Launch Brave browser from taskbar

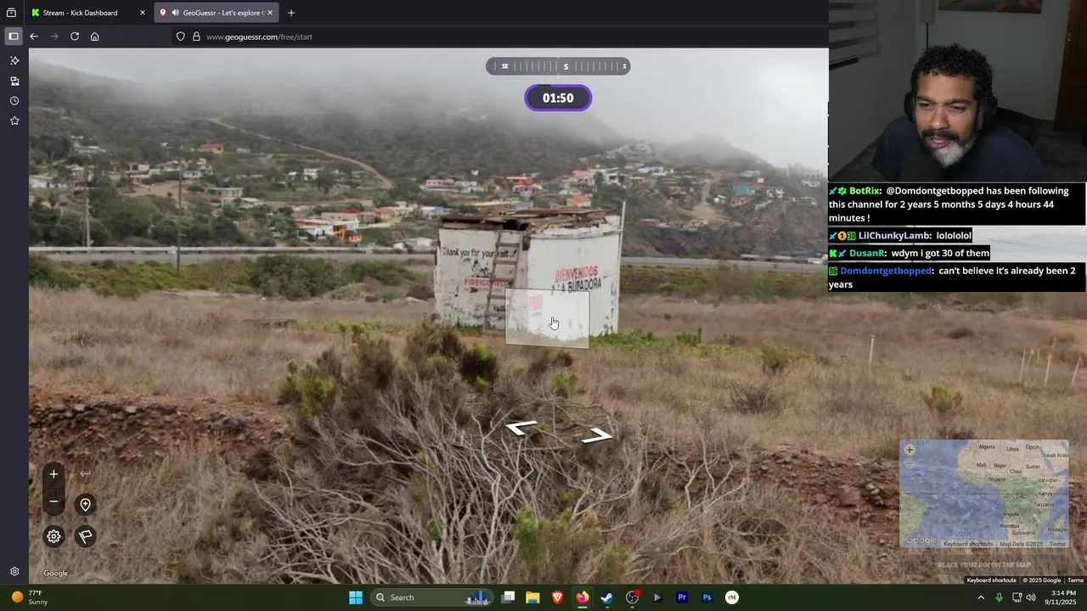click(558, 597)
